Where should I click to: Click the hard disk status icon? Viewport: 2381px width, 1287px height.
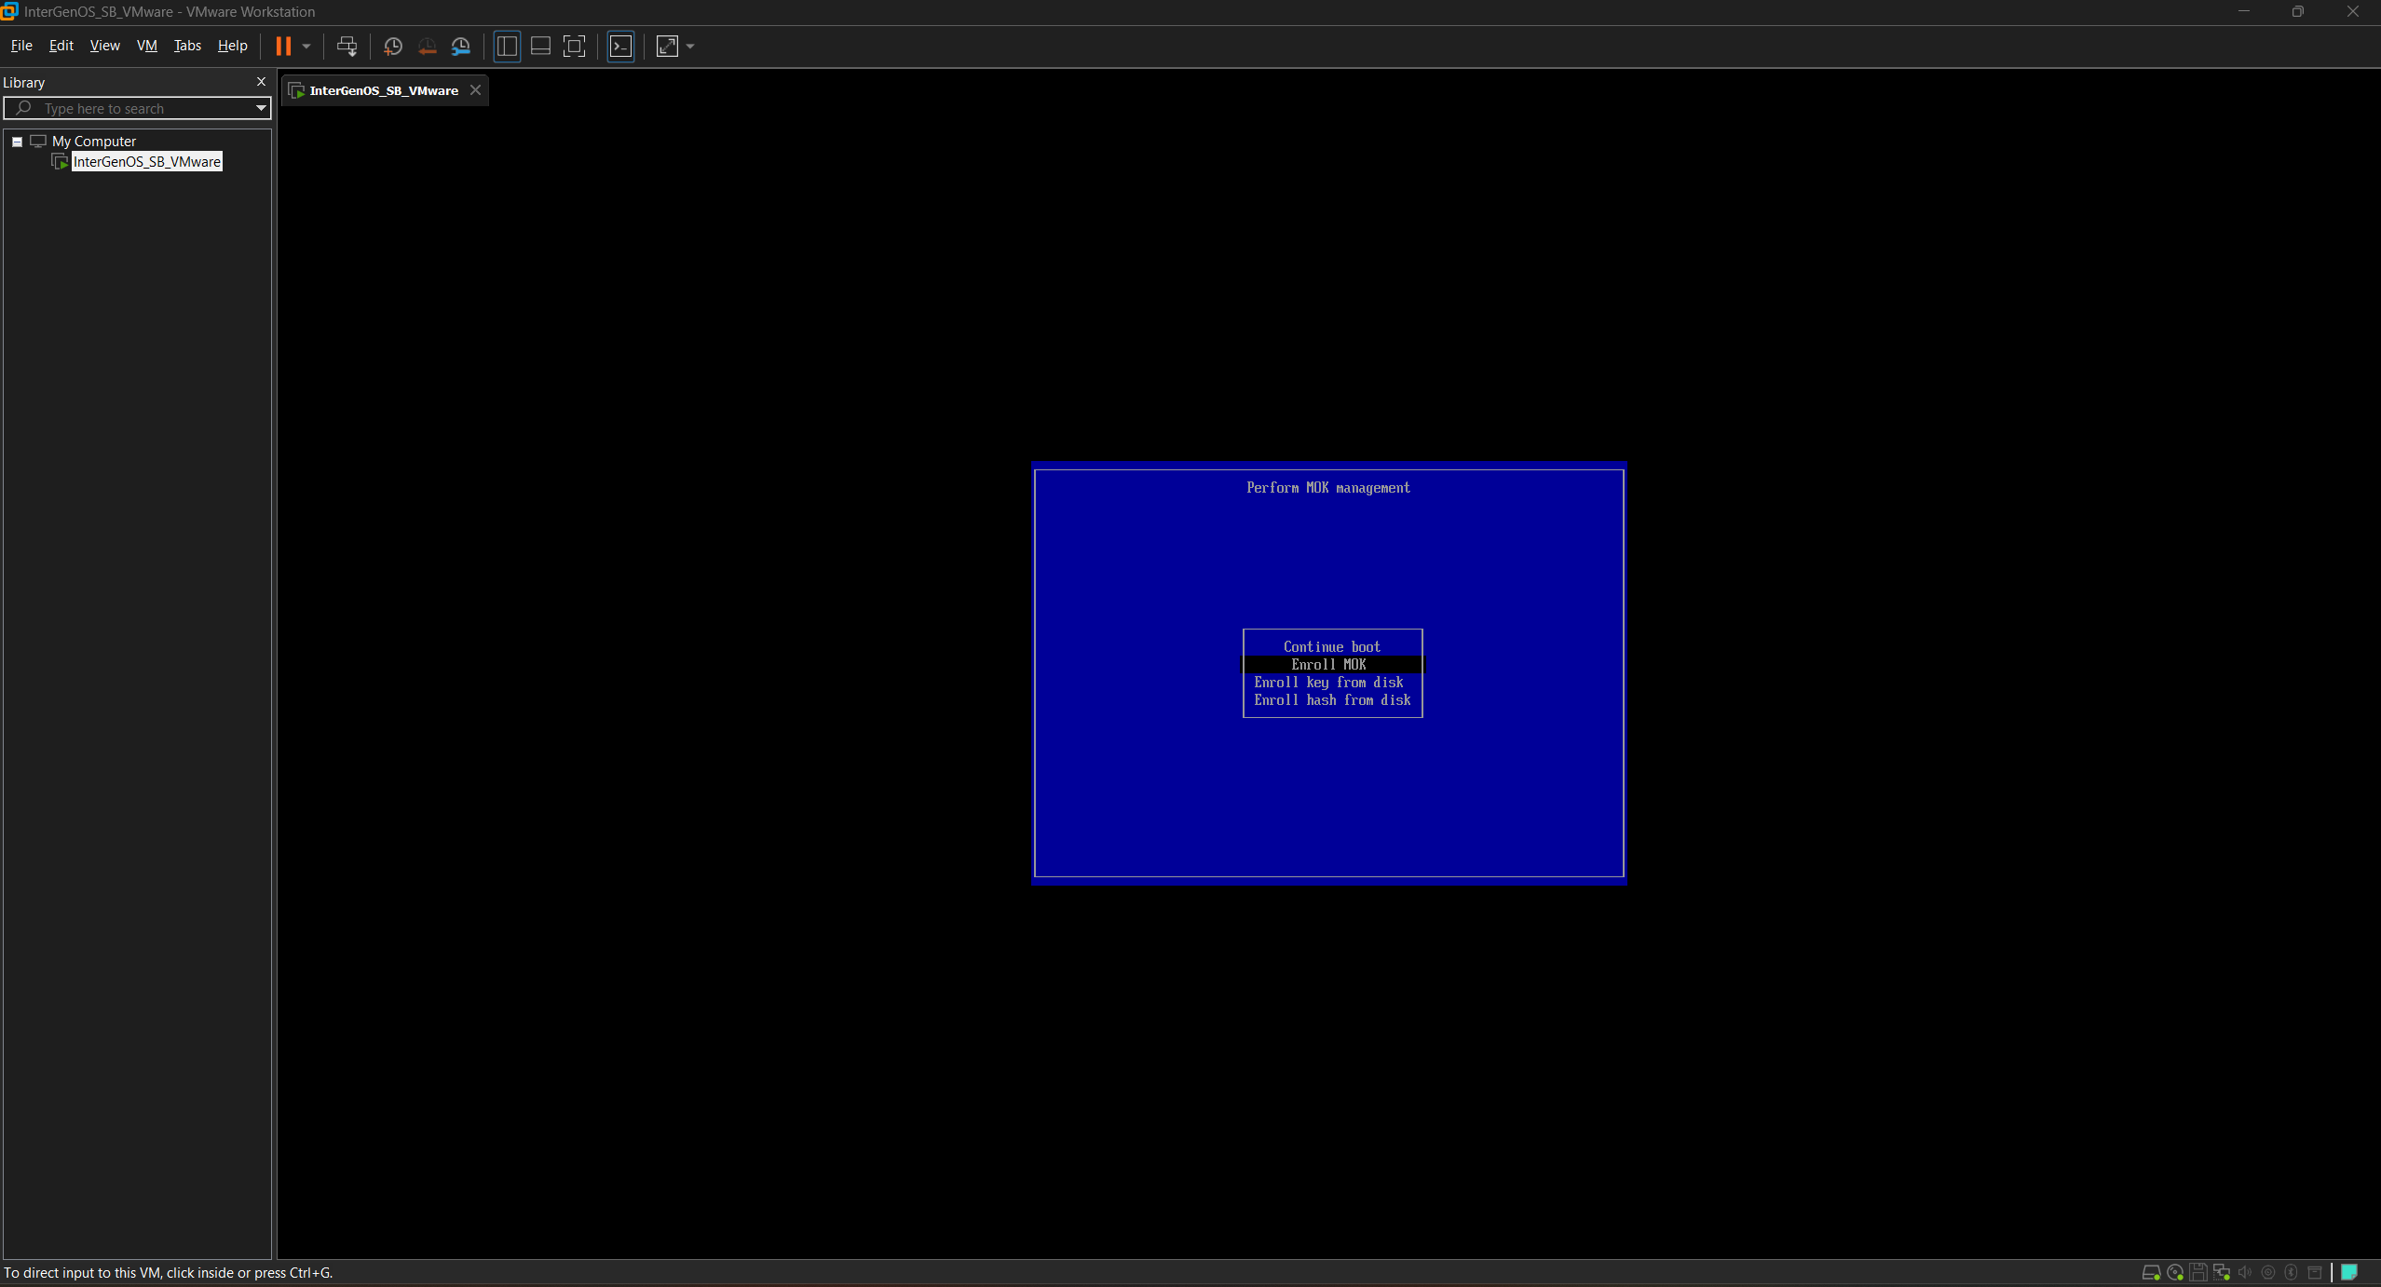(x=2151, y=1272)
